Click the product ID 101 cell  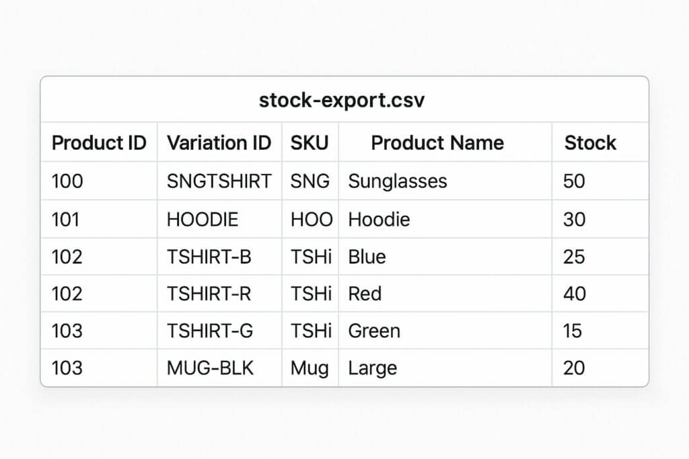point(67,220)
